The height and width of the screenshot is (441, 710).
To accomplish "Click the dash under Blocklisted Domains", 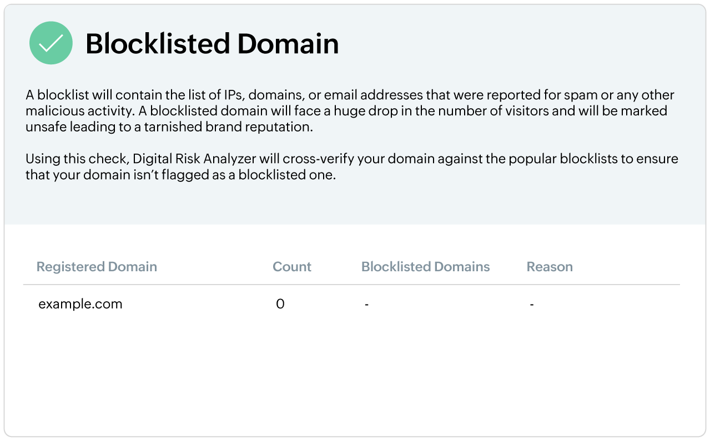I will [x=367, y=305].
